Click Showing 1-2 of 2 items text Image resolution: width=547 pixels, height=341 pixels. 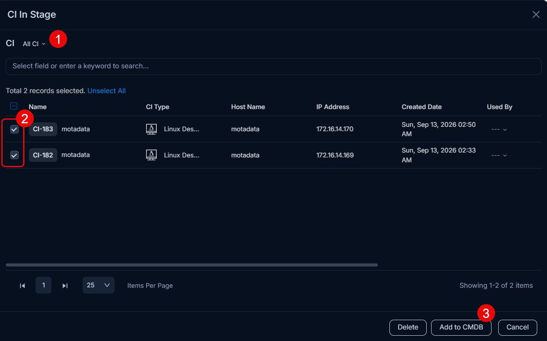point(496,286)
